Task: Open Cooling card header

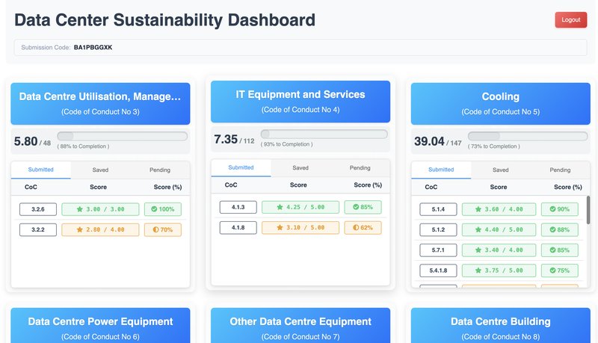Action: coord(501,104)
